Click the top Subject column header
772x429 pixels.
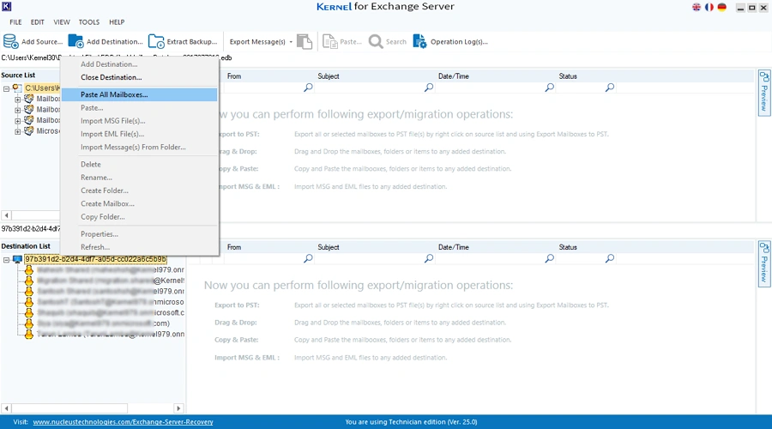pos(329,76)
